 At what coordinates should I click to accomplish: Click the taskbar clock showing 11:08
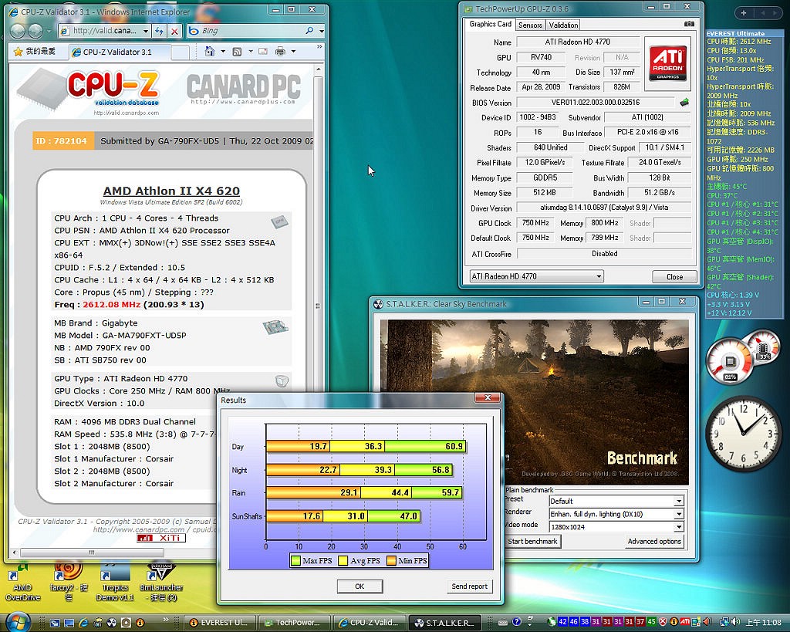[763, 623]
